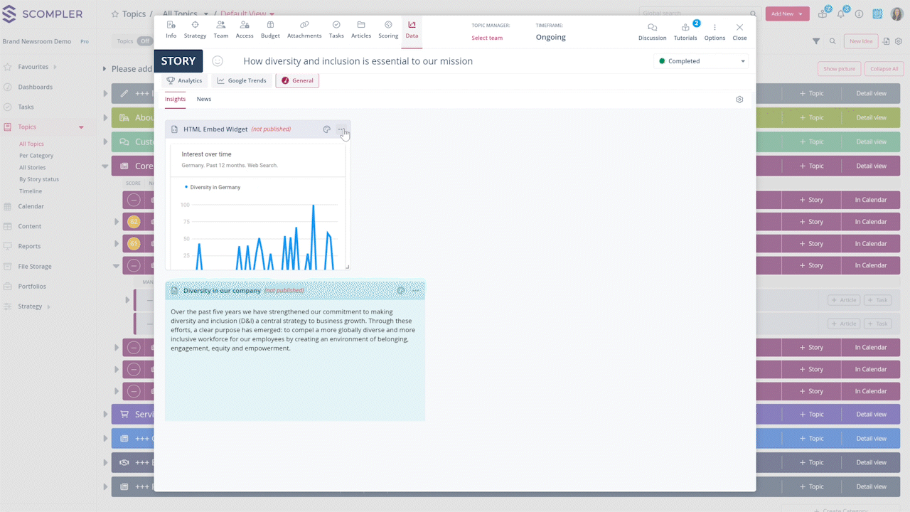The height and width of the screenshot is (512, 910).
Task: Open the Scoring gauge icon
Action: click(388, 25)
